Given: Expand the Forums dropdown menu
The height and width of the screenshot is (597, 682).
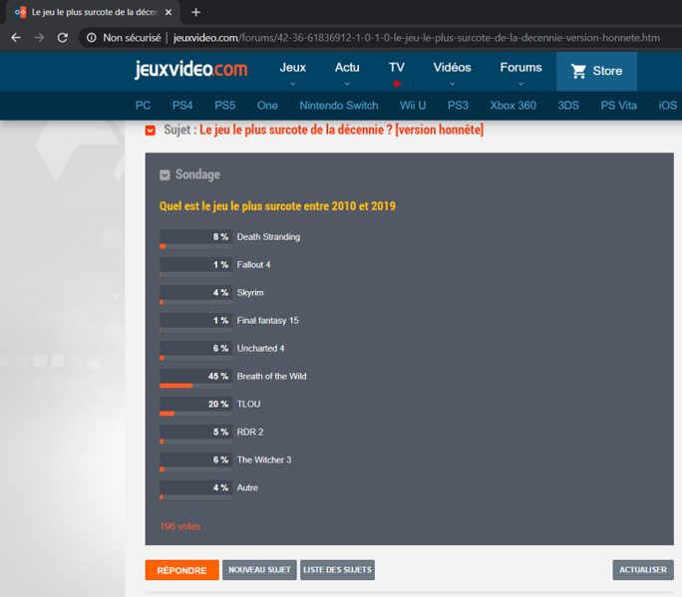Looking at the screenshot, I should [x=520, y=73].
